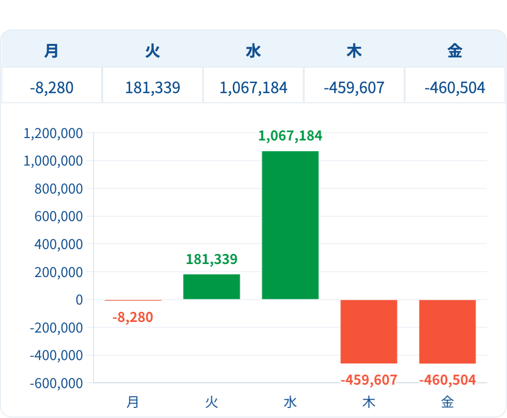The image size is (507, 418).
Task: Click the 0 y-axis label
Action: pyautogui.click(x=79, y=300)
